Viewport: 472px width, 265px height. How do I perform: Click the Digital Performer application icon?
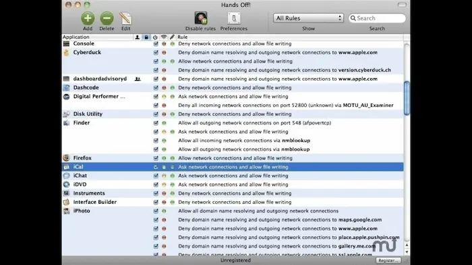pyautogui.click(x=66, y=97)
